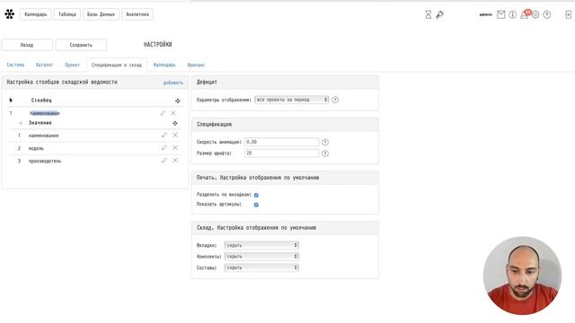Open the hourglass timer icon
The width and height of the screenshot is (575, 323).
[x=429, y=14]
